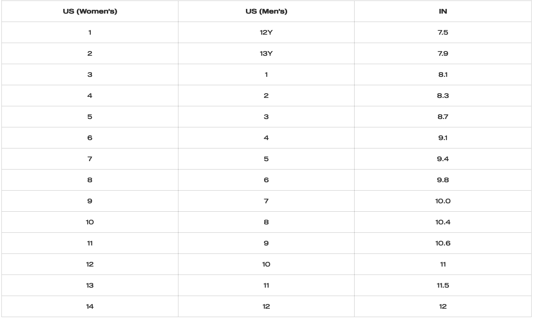Select the 11.5 inches cell

point(443,285)
